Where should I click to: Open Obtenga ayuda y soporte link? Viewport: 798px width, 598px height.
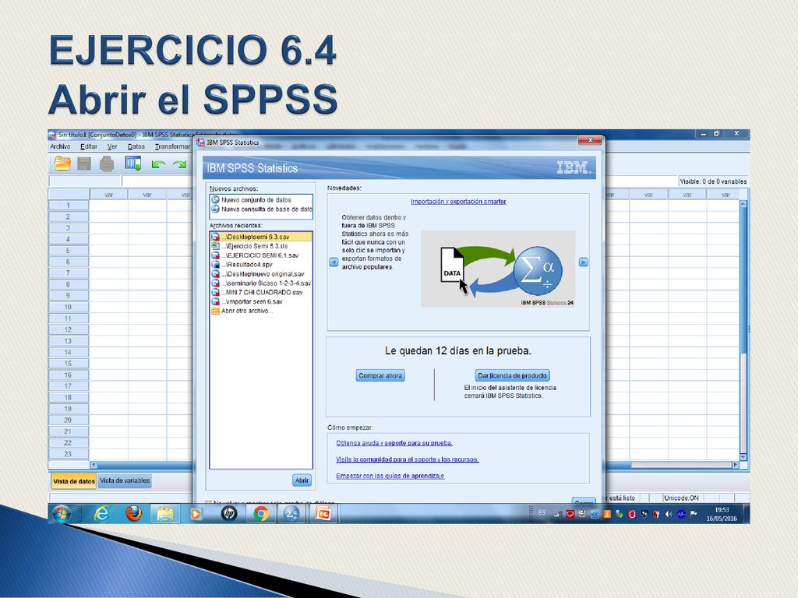point(394,443)
